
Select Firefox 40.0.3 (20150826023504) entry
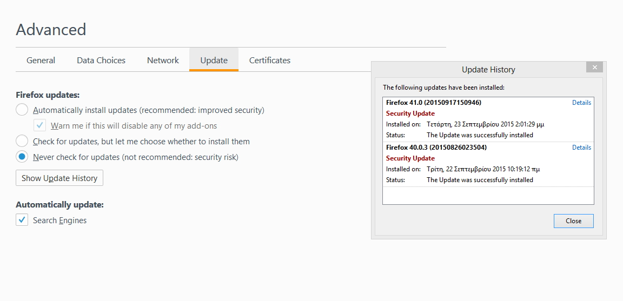[x=488, y=164]
